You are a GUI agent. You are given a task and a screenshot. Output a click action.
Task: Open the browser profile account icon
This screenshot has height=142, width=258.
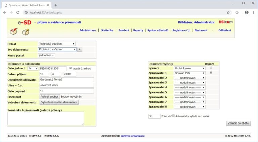click(247, 12)
